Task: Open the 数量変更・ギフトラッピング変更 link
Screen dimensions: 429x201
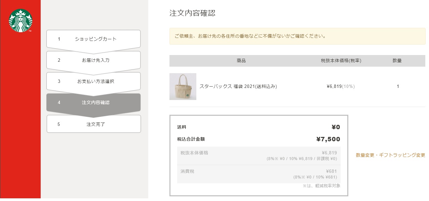Action: point(390,155)
